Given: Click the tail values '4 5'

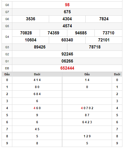Looking at the screenshot, I should (37, 129).
